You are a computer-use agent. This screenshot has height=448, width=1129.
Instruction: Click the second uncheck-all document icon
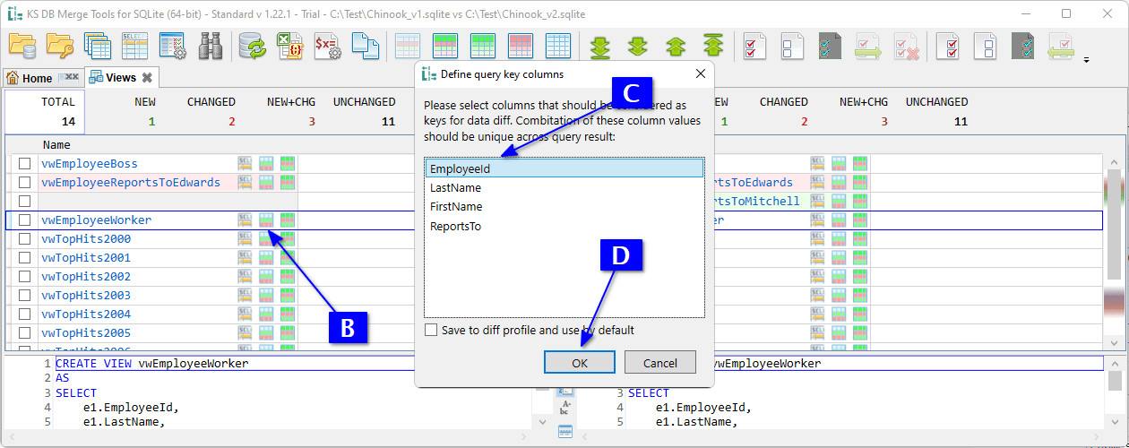986,46
